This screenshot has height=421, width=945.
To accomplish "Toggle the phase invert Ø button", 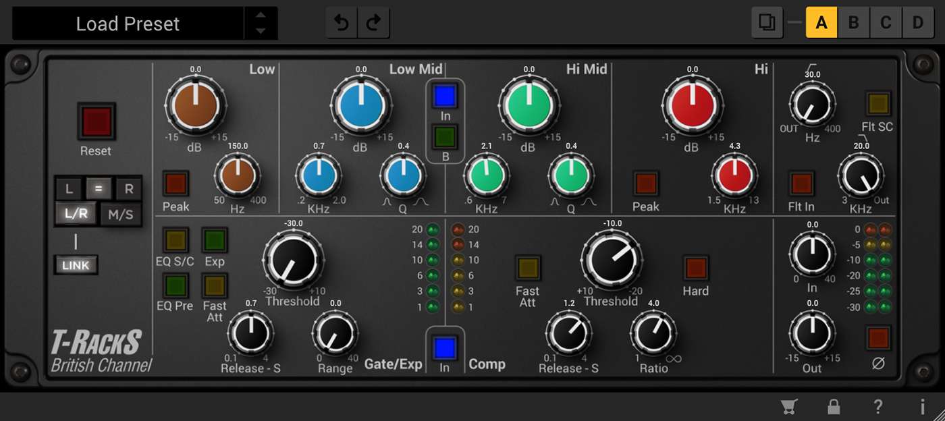I will [878, 338].
